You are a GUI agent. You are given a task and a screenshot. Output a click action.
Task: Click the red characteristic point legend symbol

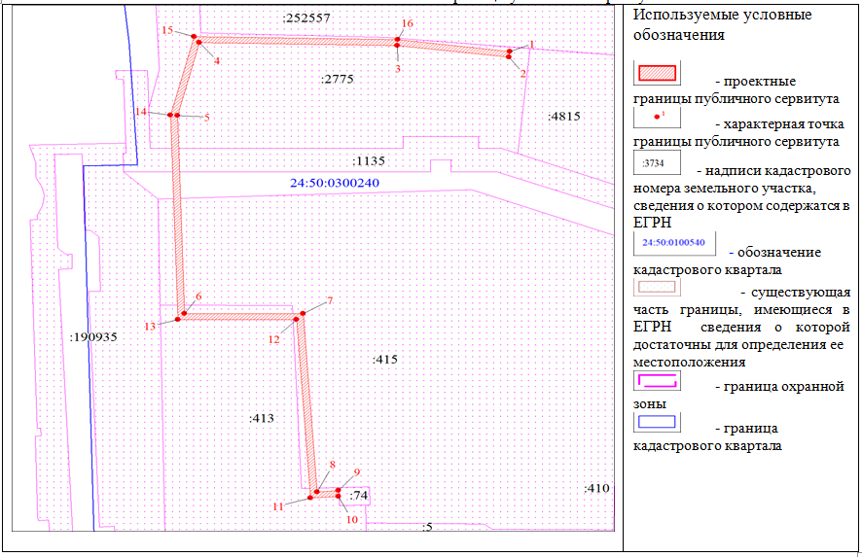[x=657, y=117]
